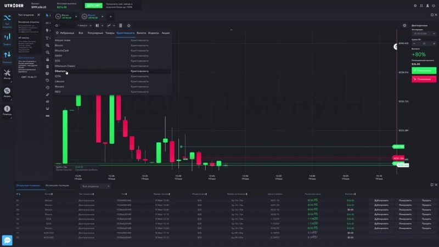Select the lines drawing tool

coord(47,23)
